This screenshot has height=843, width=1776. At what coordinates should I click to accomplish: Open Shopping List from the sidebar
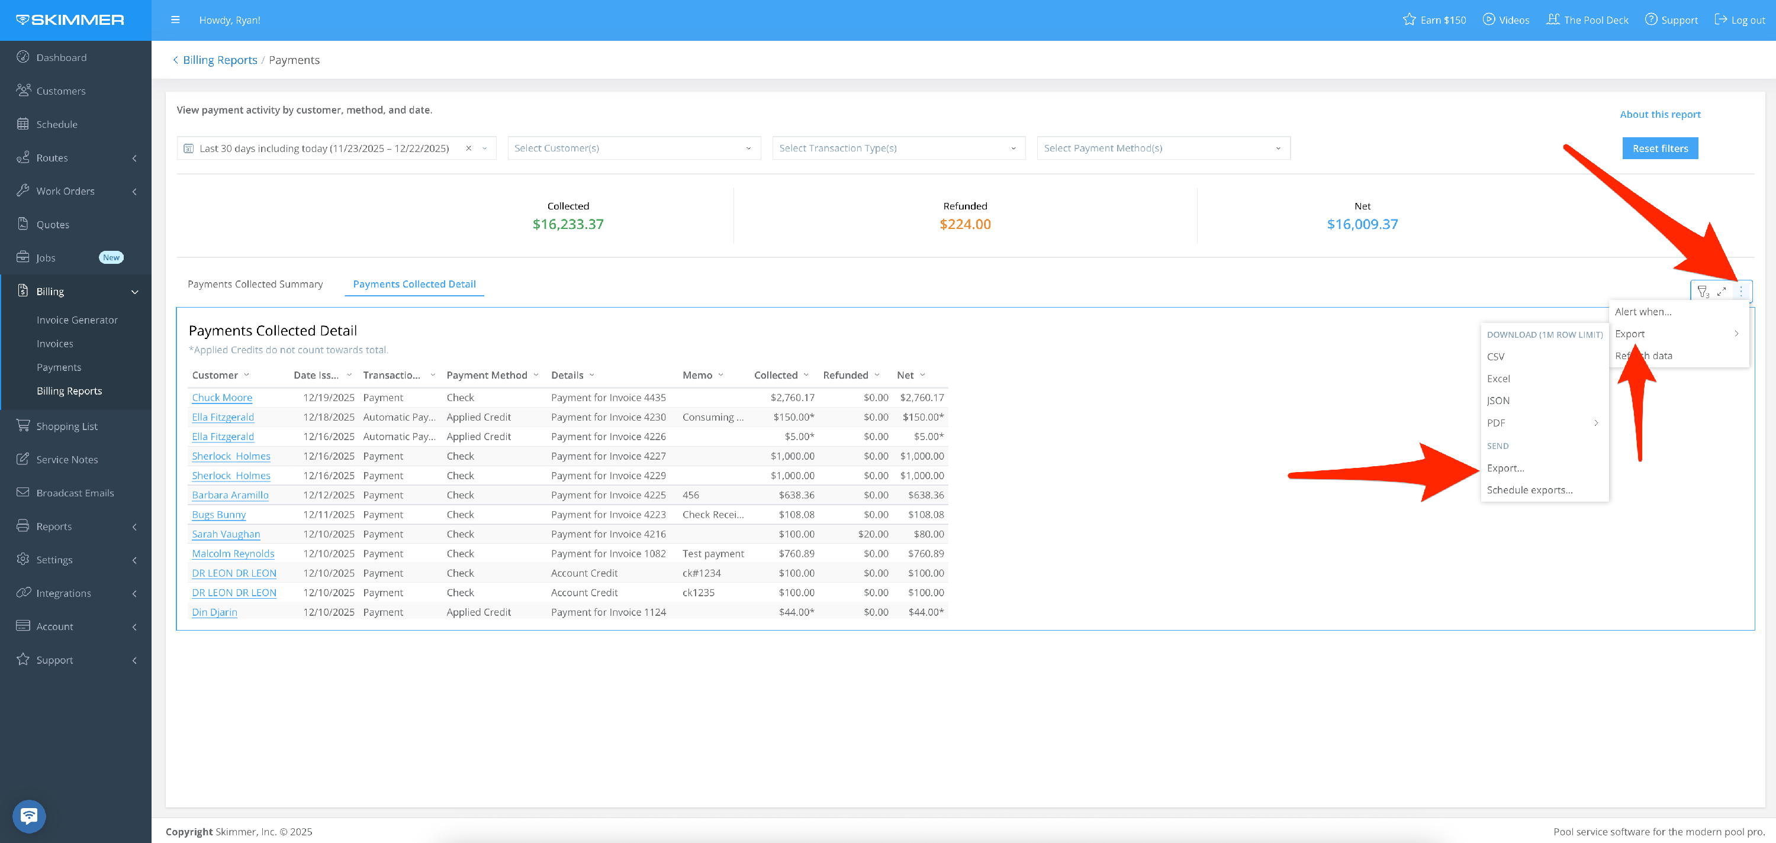[67, 427]
